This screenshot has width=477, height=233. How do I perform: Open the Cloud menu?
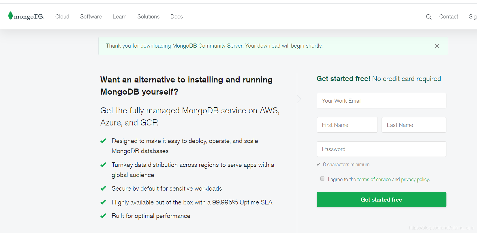[62, 17]
